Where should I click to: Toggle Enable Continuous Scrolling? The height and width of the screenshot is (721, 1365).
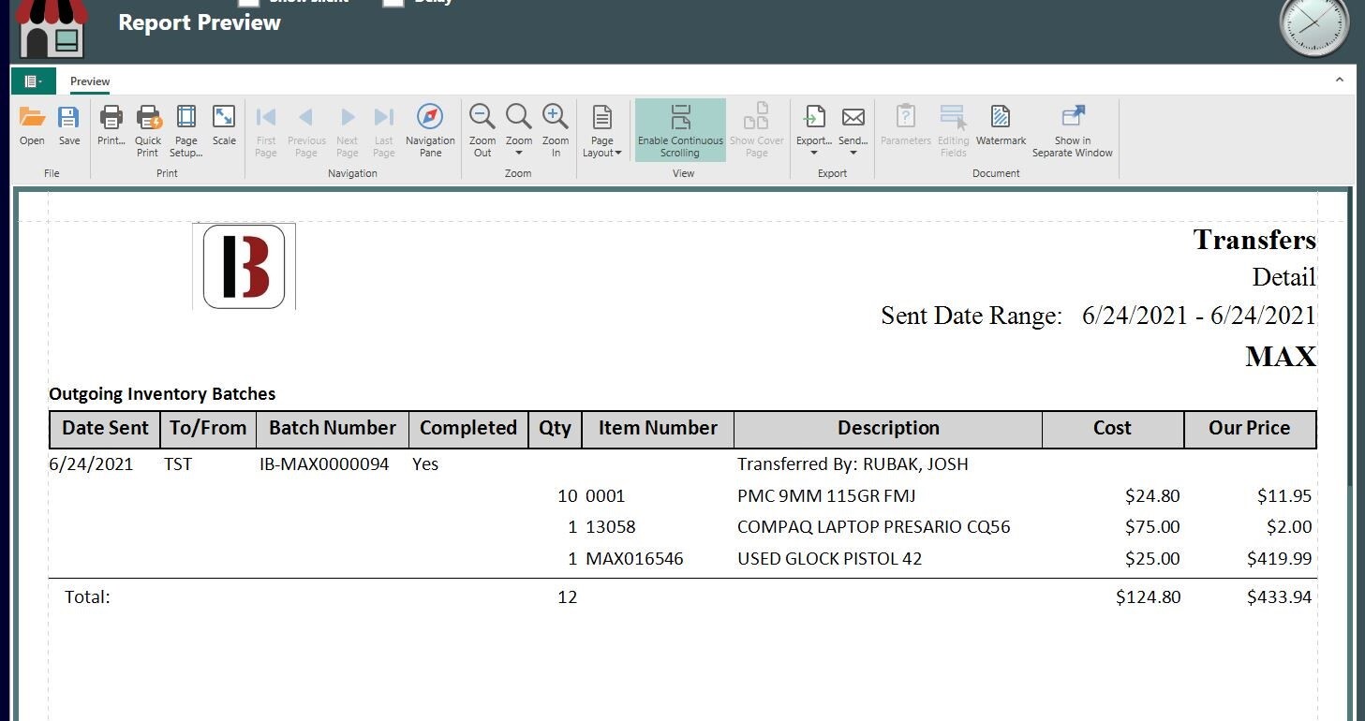click(x=680, y=131)
